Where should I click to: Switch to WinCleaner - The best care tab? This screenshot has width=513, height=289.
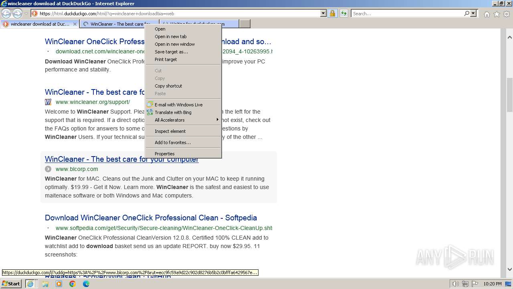[119, 24]
